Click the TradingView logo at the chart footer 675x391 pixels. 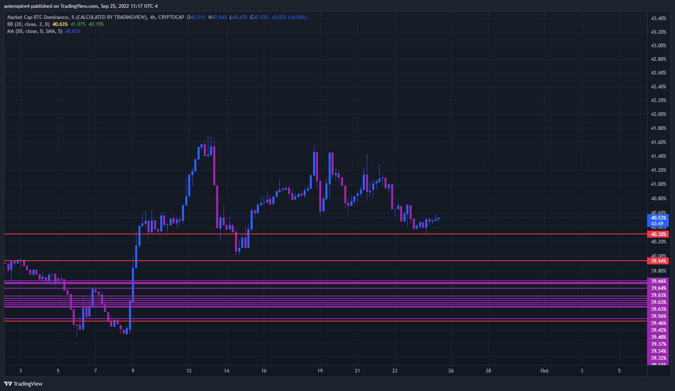pos(23,384)
